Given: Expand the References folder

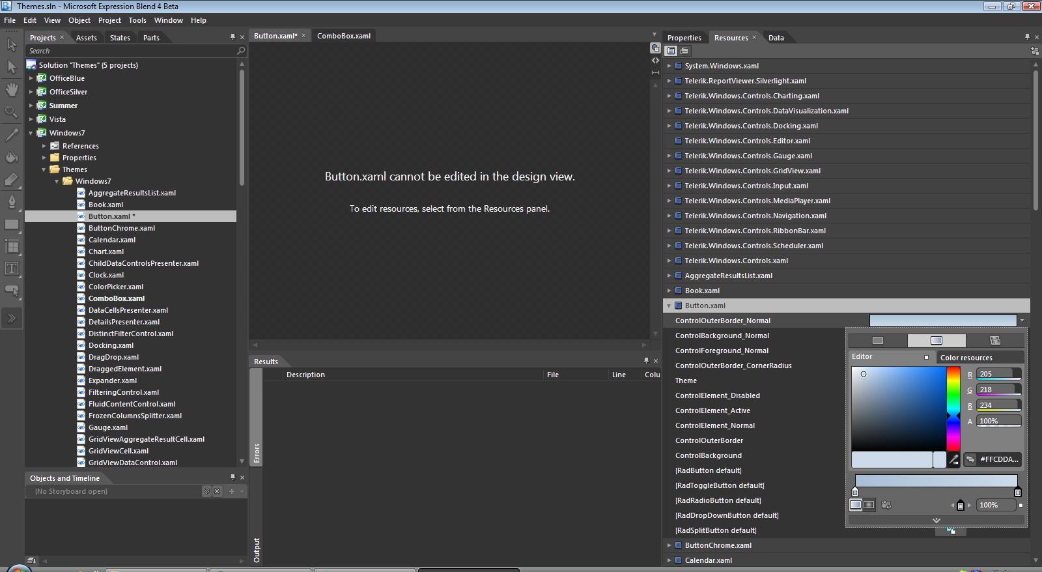Looking at the screenshot, I should 44,146.
